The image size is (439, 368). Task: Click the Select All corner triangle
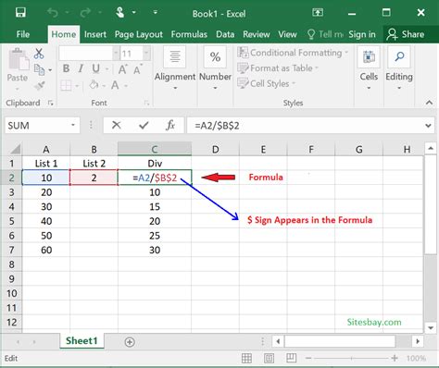pyautogui.click(x=15, y=149)
